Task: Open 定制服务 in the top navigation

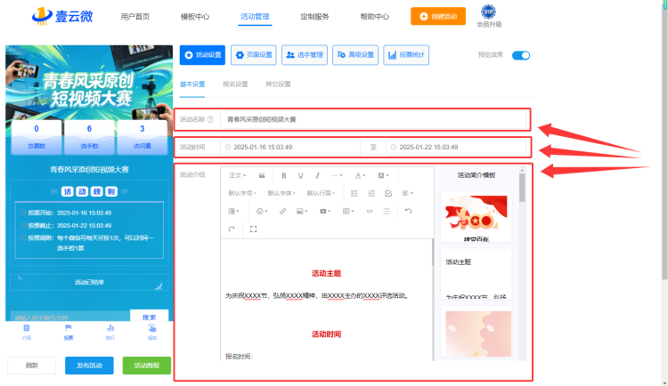Action: pyautogui.click(x=314, y=17)
